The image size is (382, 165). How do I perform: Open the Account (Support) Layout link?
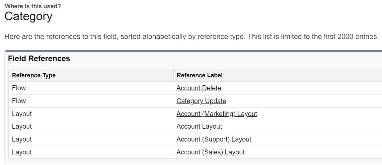click(x=214, y=140)
